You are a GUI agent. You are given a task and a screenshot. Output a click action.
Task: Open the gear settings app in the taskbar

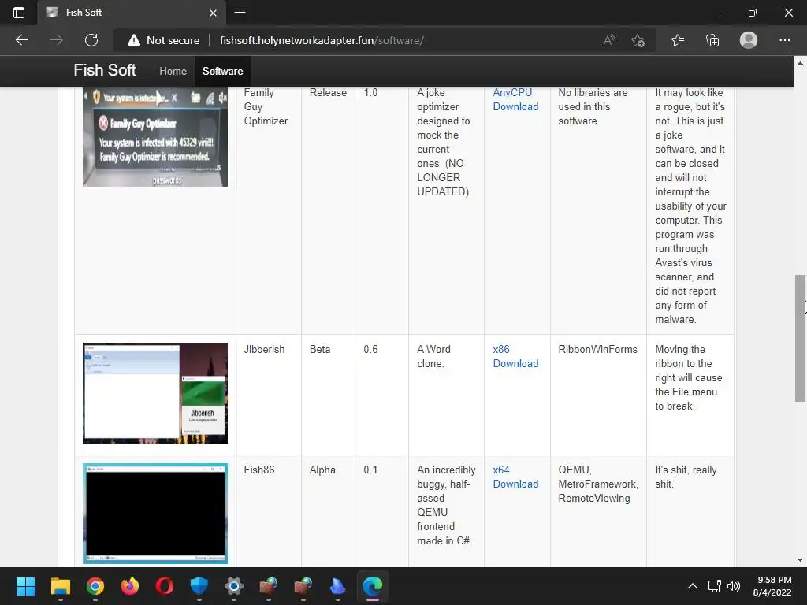(233, 586)
